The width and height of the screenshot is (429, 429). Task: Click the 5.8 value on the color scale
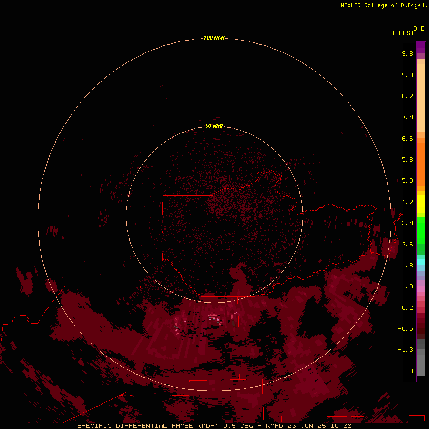click(408, 160)
